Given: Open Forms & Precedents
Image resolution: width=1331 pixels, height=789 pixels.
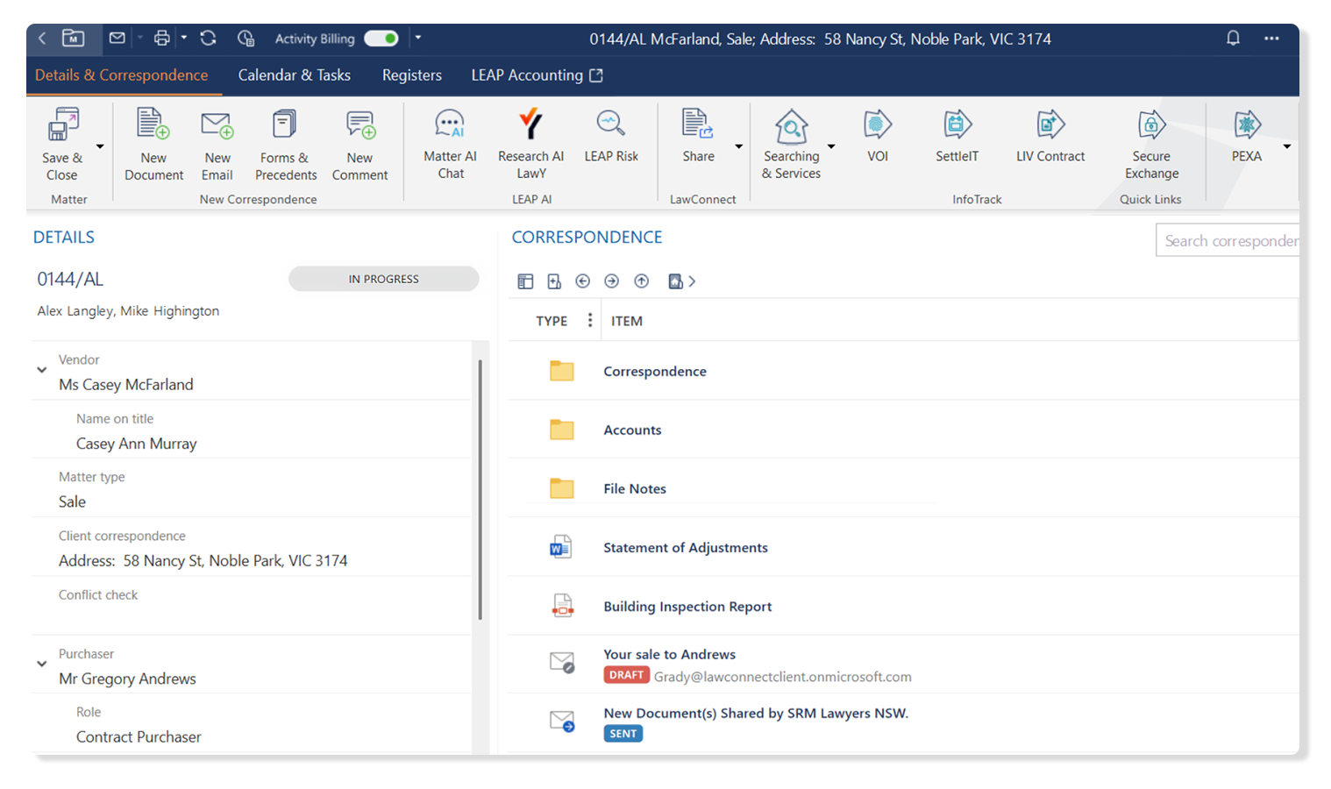Looking at the screenshot, I should (x=285, y=145).
